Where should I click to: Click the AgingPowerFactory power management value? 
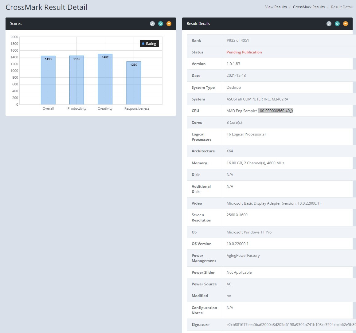(x=243, y=256)
